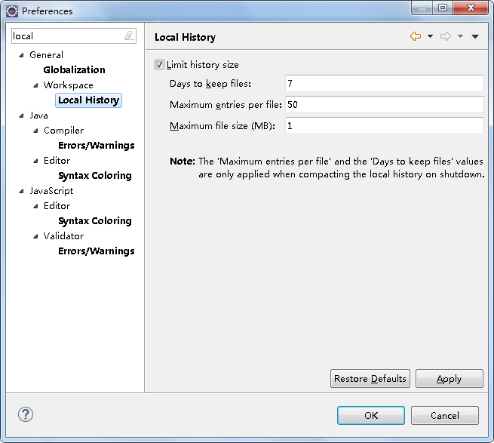Collapse the Java tree node

tap(21, 115)
